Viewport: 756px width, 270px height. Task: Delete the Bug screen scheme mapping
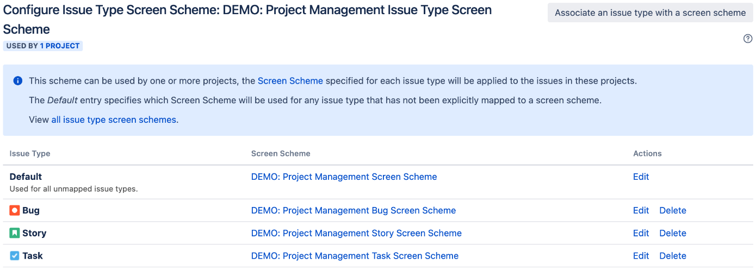tap(673, 210)
